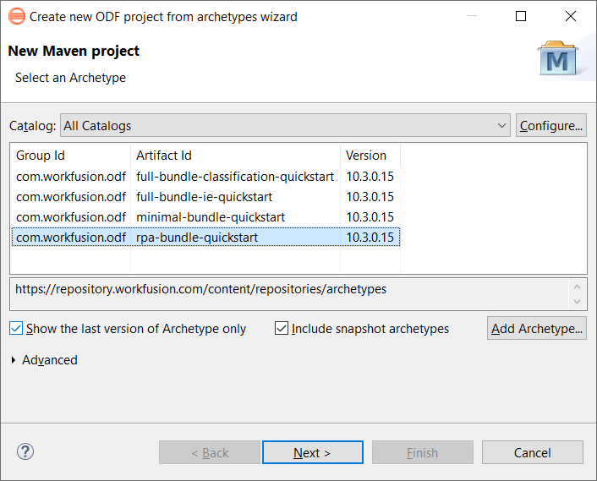Select the full-bundle-ie-quickstart archetype row
Screen dimensions: 597x481
pos(205,197)
